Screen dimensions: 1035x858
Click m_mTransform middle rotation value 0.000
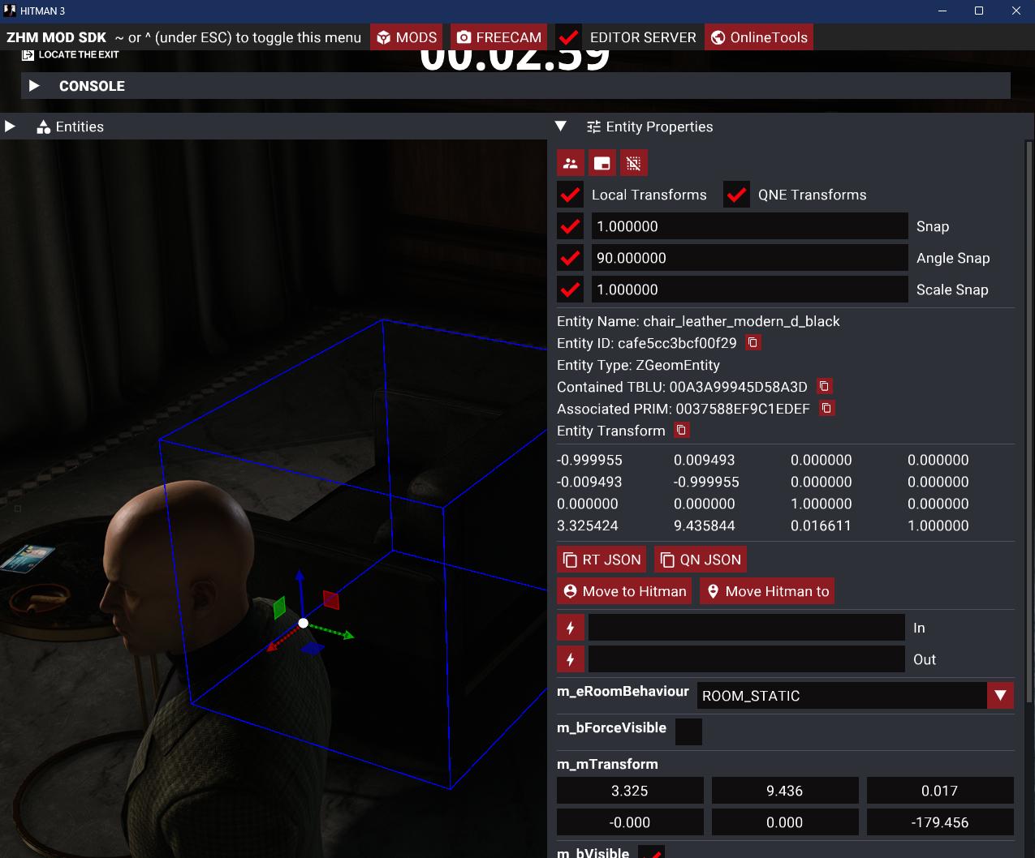tap(785, 822)
